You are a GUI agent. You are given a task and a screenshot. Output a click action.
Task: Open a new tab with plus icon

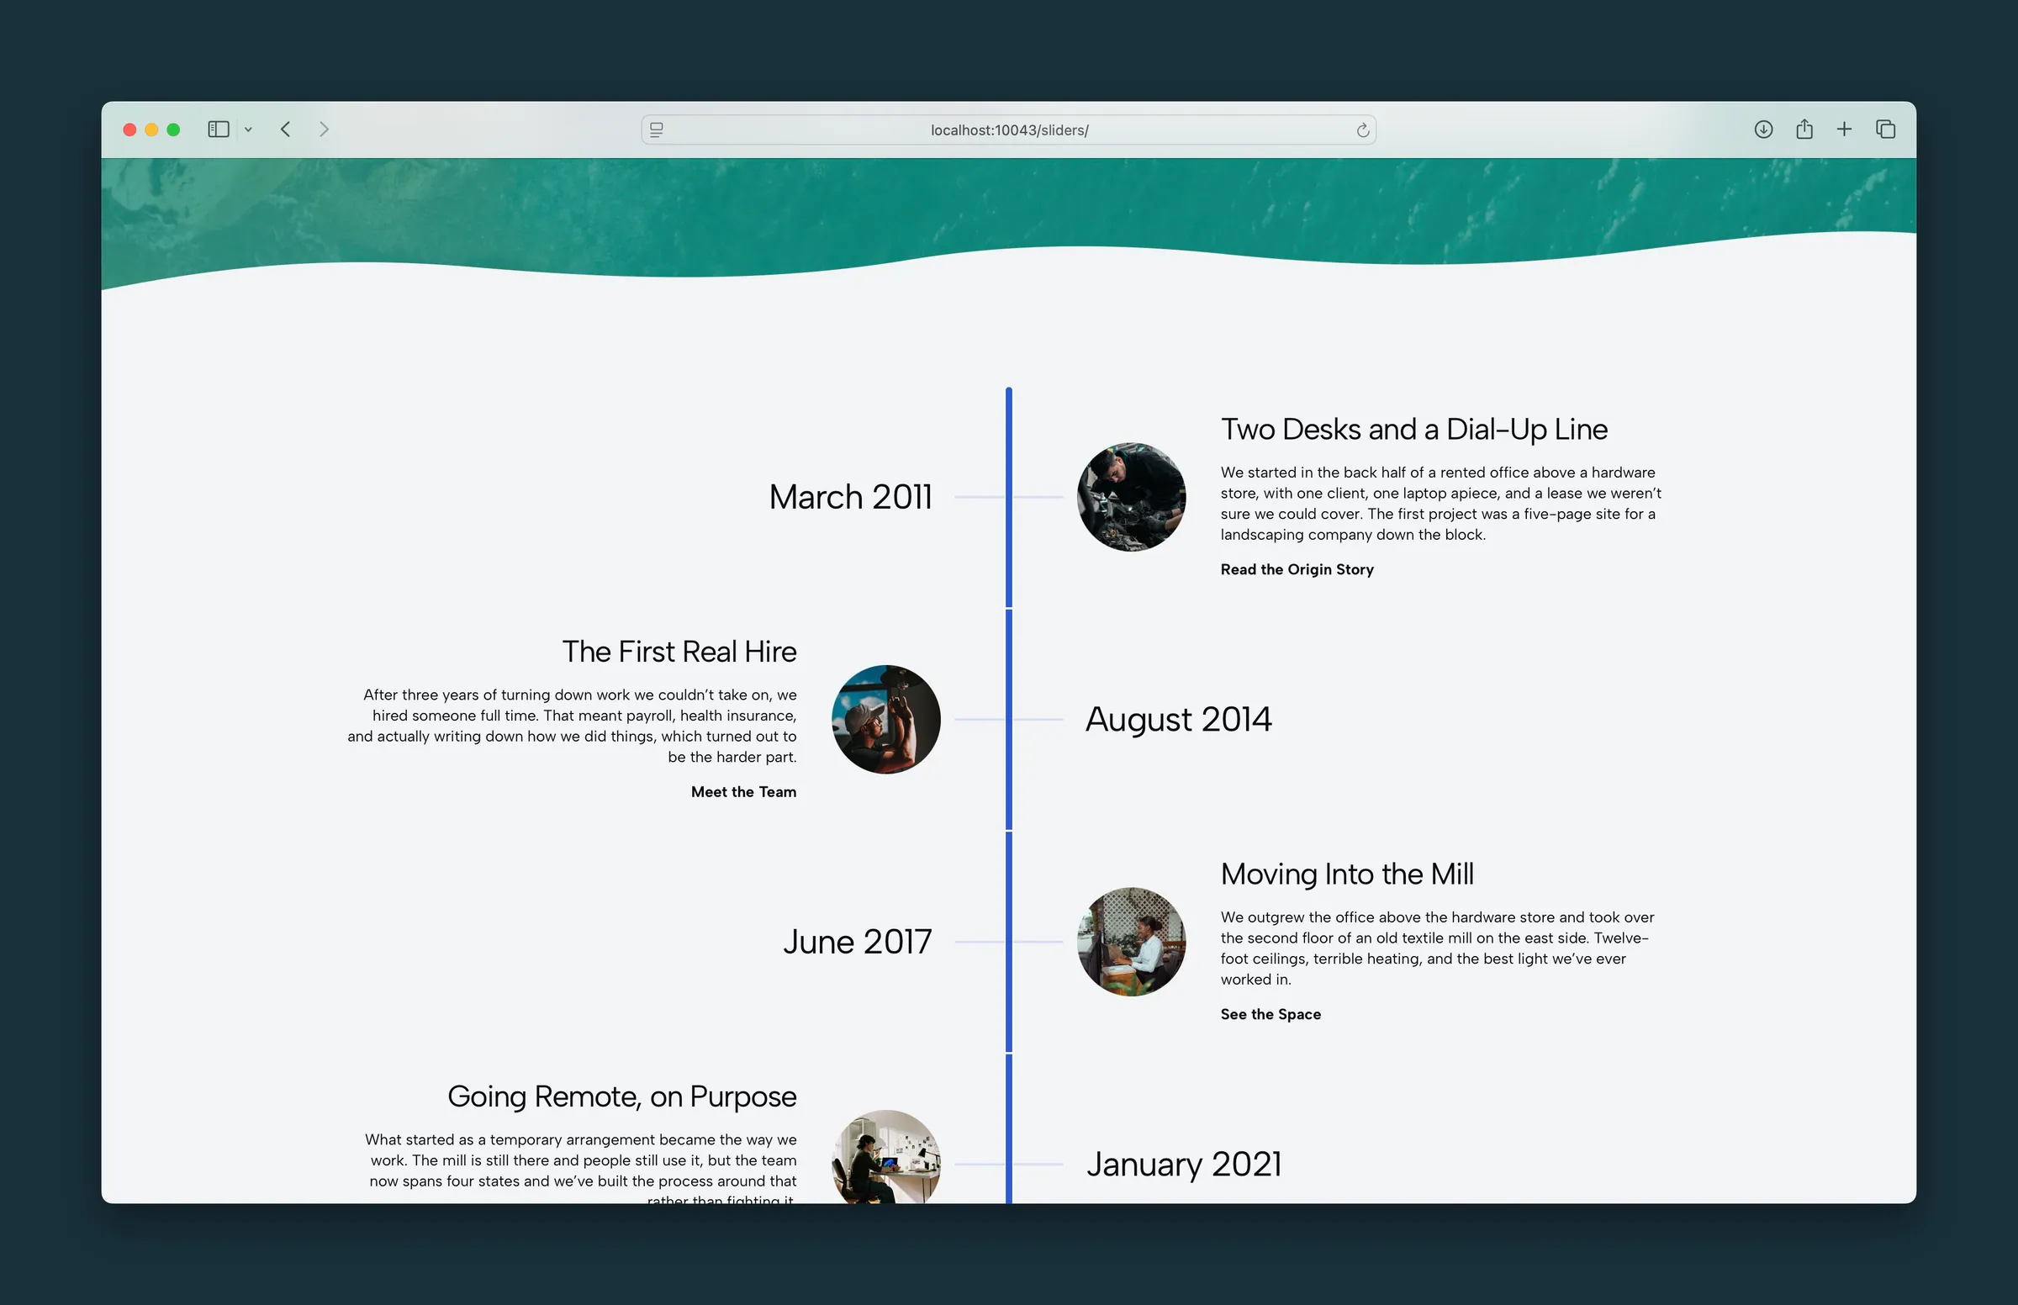coord(1844,129)
